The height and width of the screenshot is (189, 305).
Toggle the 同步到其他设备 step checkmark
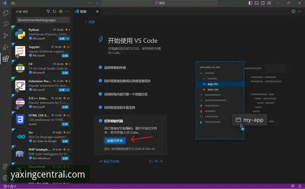tap(100, 81)
